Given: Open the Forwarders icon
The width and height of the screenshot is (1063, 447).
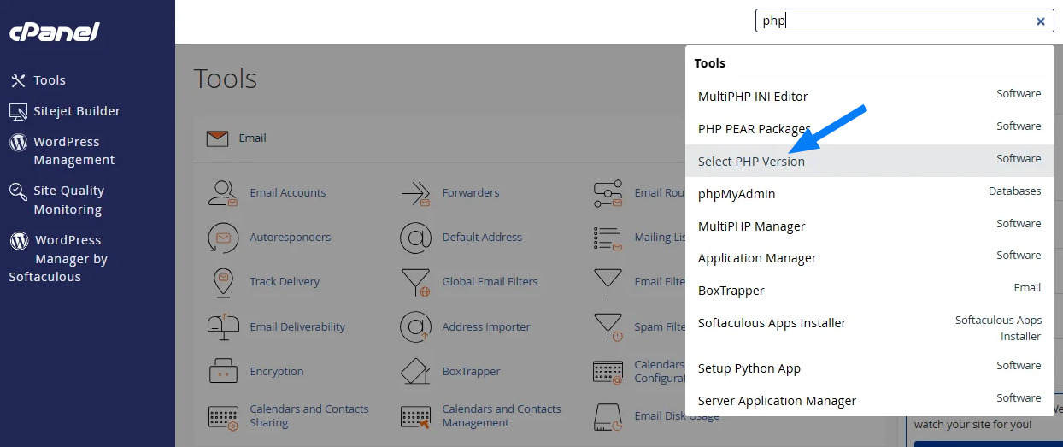Looking at the screenshot, I should [415, 193].
